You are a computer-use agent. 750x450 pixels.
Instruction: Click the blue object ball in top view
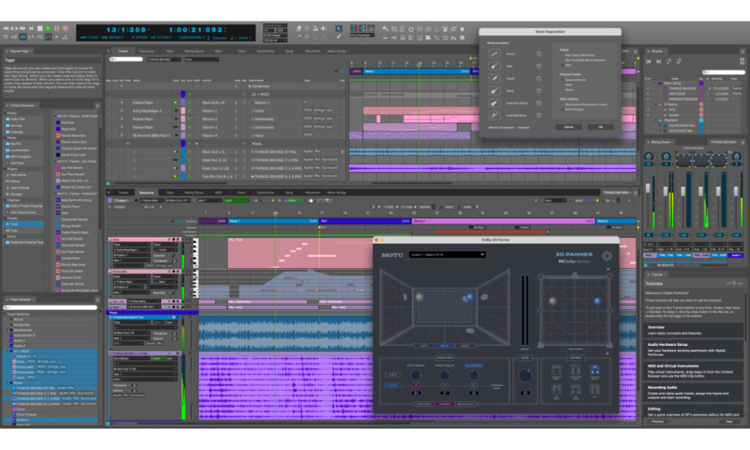click(598, 301)
